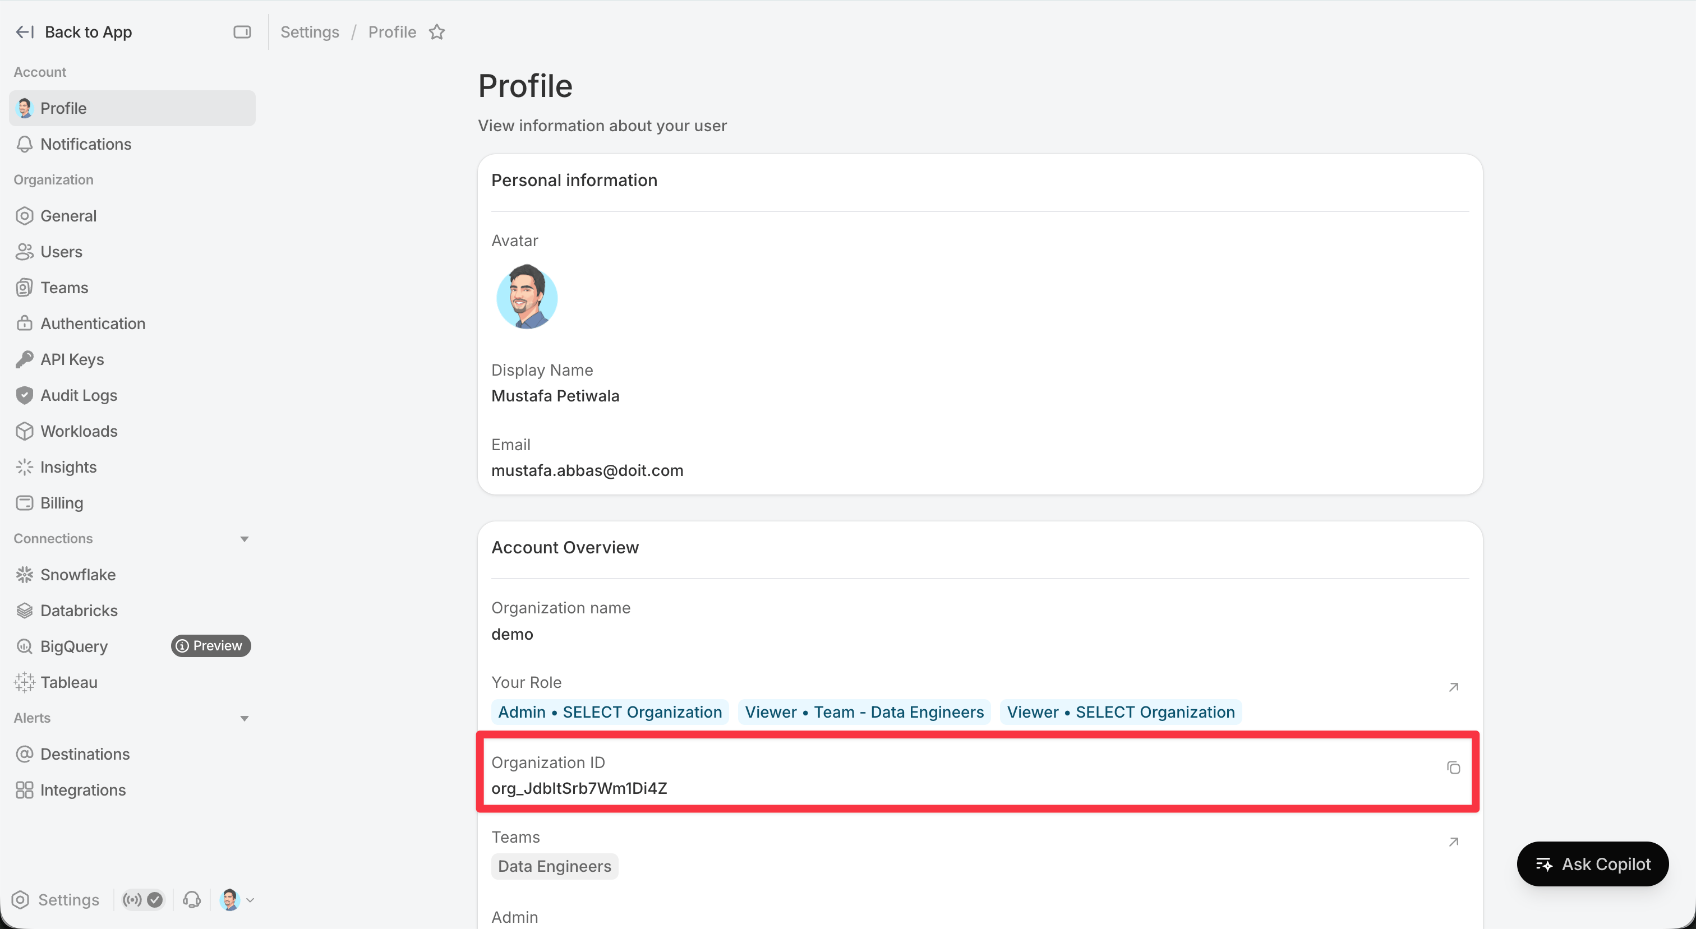The width and height of the screenshot is (1696, 929).
Task: Click the people icon beside Users
Action: [x=24, y=251]
